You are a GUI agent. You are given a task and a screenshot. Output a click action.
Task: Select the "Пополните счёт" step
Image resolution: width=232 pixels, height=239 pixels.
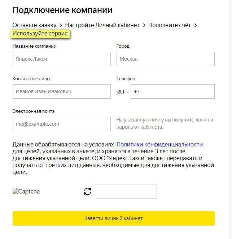[169, 25]
